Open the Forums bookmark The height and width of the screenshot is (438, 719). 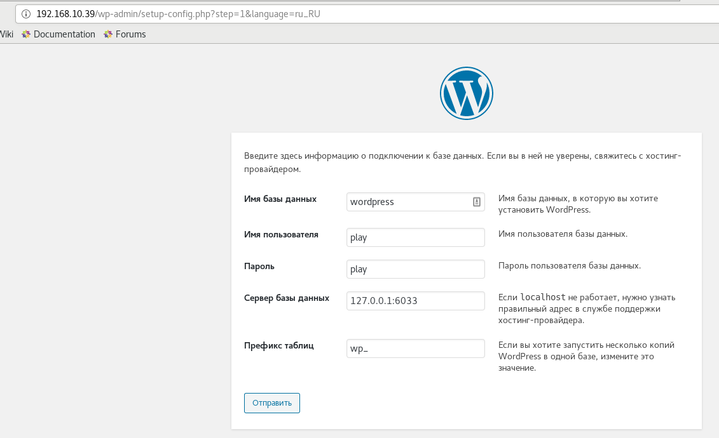125,34
